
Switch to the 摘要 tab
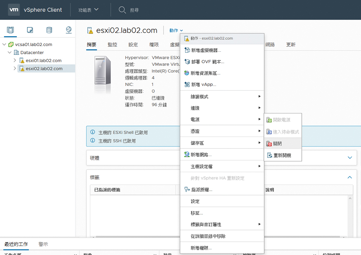(x=91, y=44)
